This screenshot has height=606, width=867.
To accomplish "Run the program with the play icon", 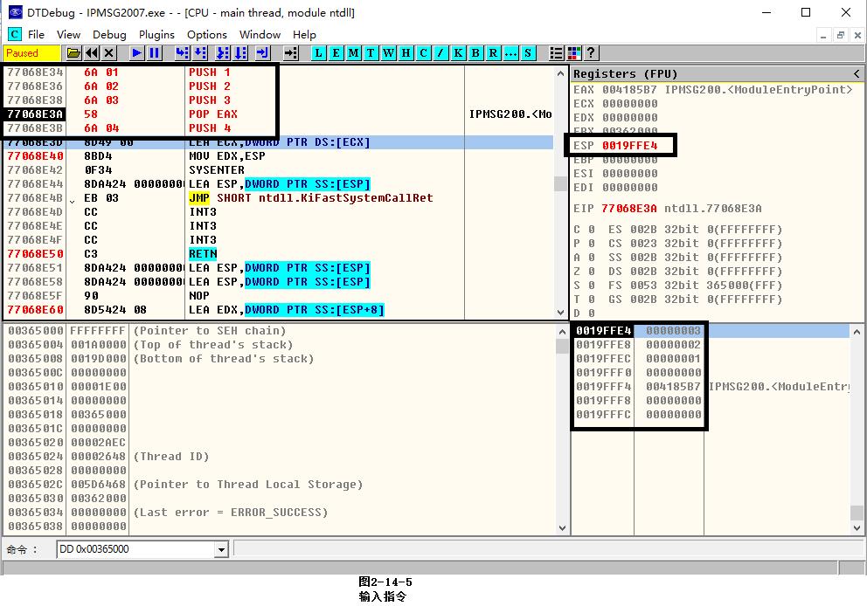I will tap(137, 53).
